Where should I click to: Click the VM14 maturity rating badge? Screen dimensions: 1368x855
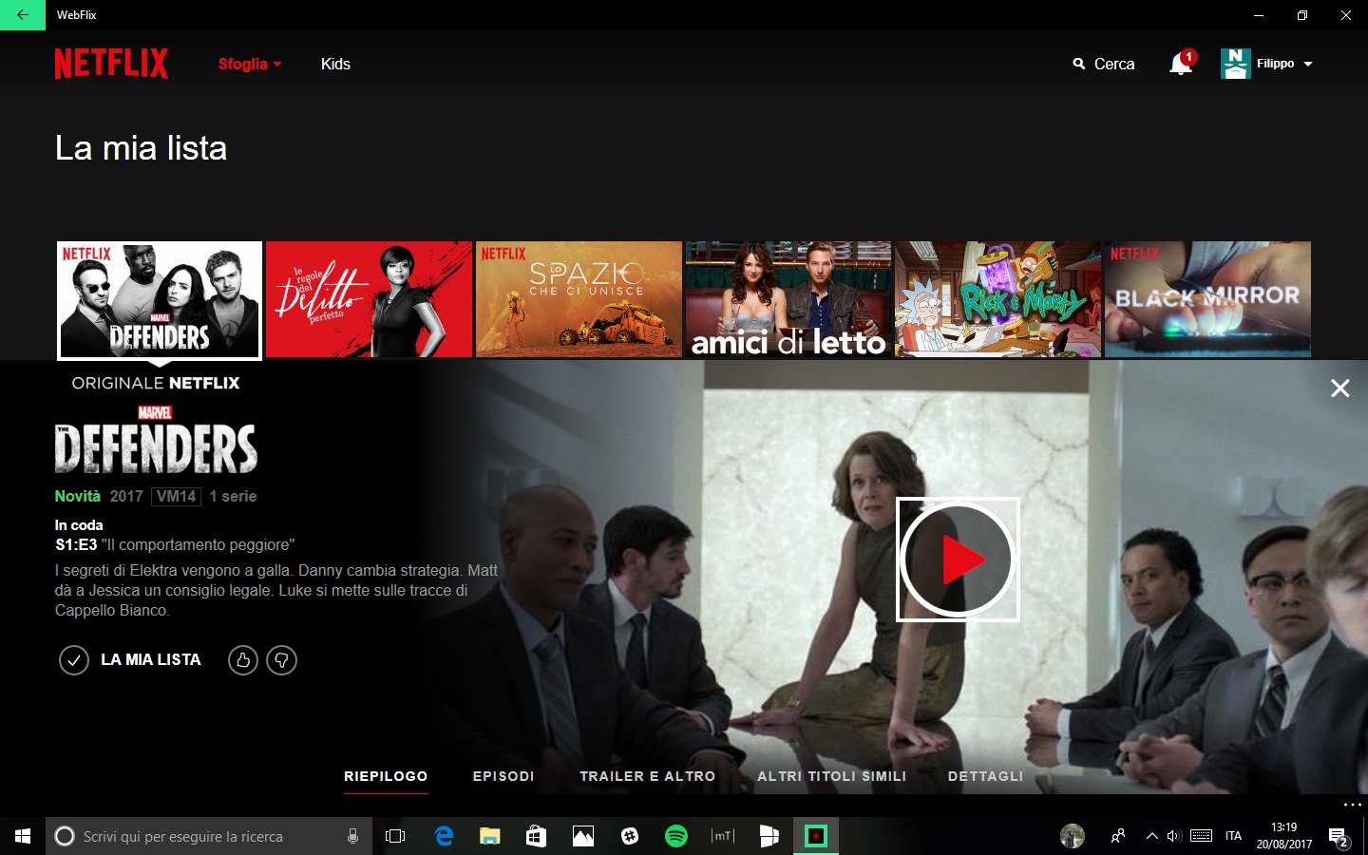[176, 496]
